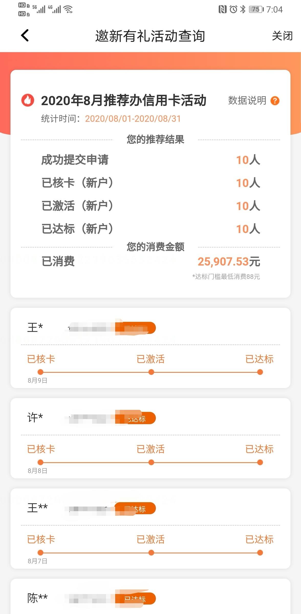Viewport: 301px width, 614px height.
Task: Click the 25,907.53元 consumption amount
Action: tap(229, 261)
